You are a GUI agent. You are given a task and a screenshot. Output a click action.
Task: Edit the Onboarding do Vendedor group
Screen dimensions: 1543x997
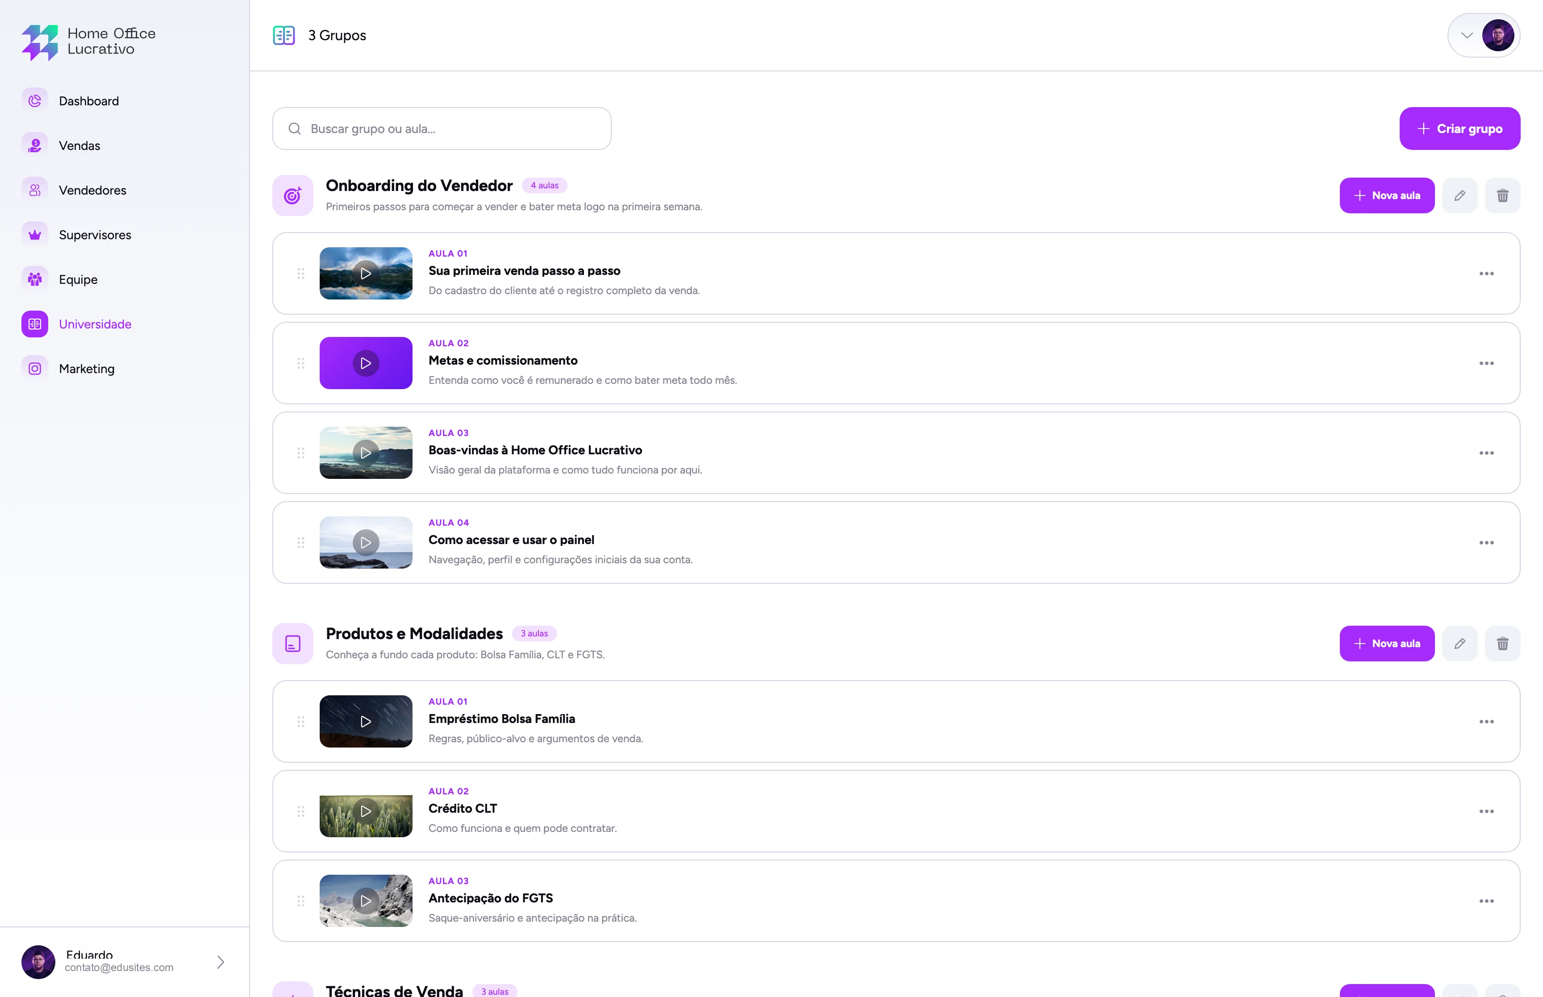(1460, 195)
